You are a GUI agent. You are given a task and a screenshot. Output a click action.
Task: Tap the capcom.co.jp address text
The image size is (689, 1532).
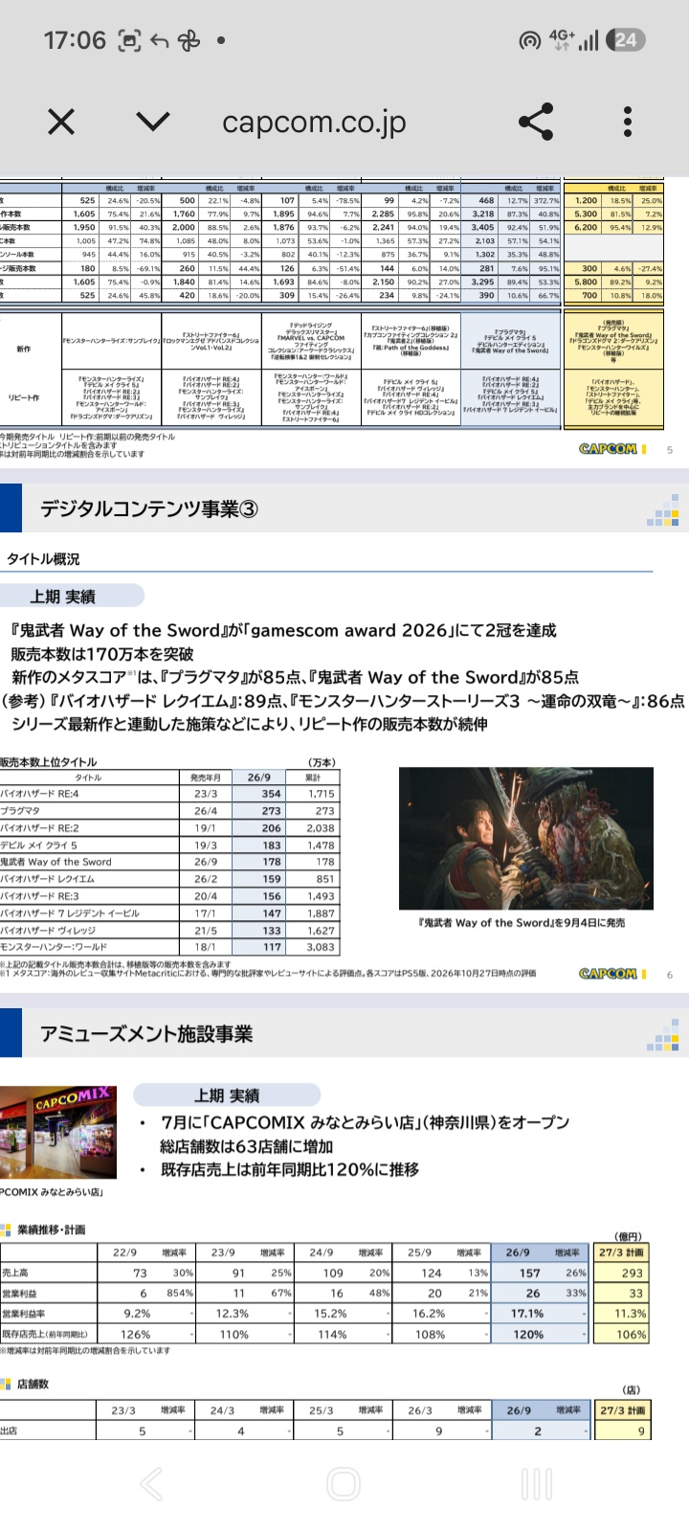(x=314, y=123)
